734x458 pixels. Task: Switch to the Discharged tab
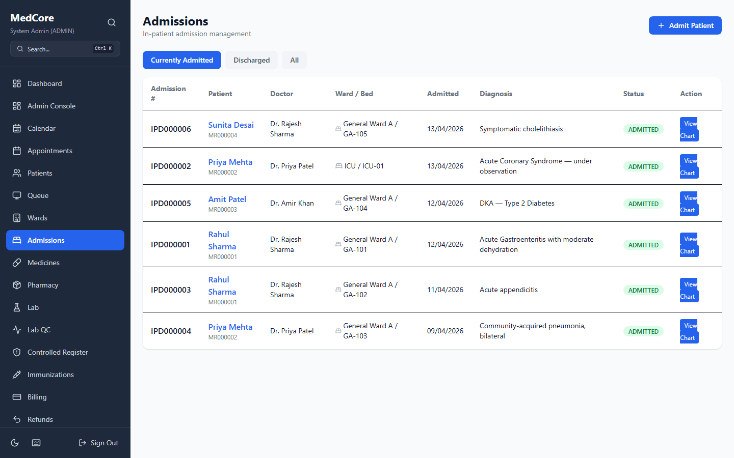pyautogui.click(x=251, y=60)
